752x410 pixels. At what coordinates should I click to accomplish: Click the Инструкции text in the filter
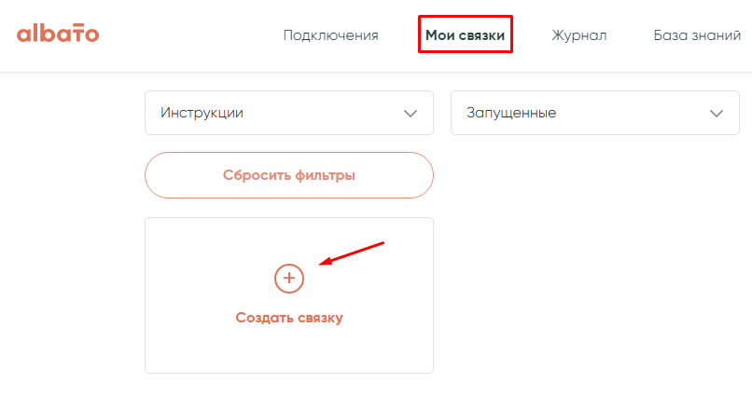tap(202, 113)
